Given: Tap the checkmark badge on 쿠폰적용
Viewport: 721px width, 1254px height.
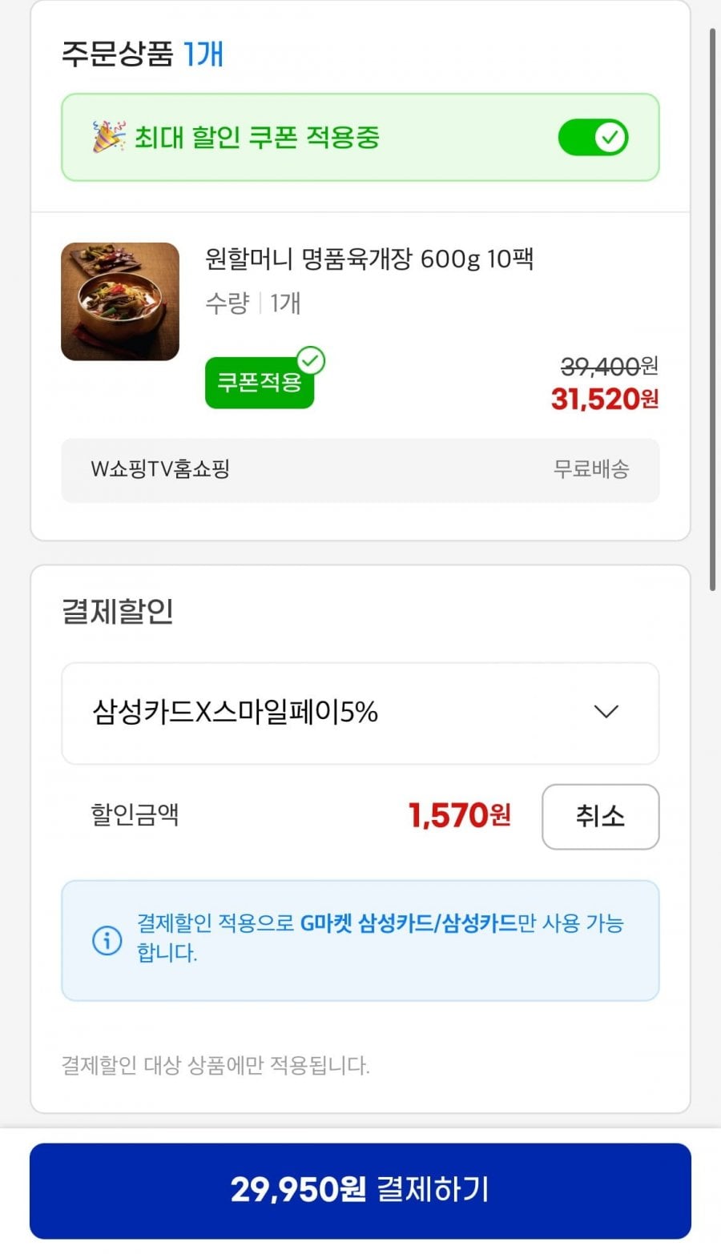Looking at the screenshot, I should pyautogui.click(x=311, y=361).
